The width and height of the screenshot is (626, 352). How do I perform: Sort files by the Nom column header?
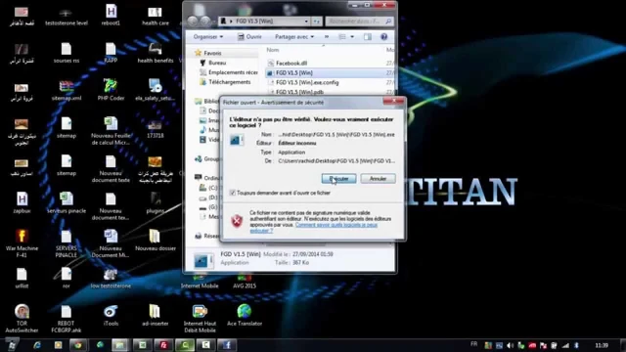point(273,50)
